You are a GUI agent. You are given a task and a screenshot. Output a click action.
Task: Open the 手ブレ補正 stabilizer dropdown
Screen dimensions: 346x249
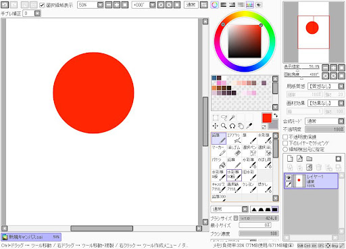click(x=37, y=14)
